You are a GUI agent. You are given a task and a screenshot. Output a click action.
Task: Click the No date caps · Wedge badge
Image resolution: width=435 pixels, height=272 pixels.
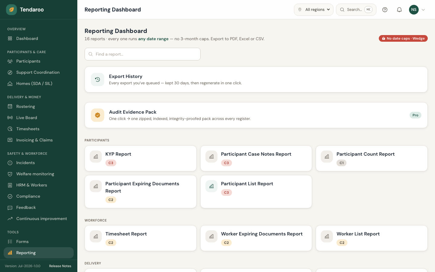403,38
